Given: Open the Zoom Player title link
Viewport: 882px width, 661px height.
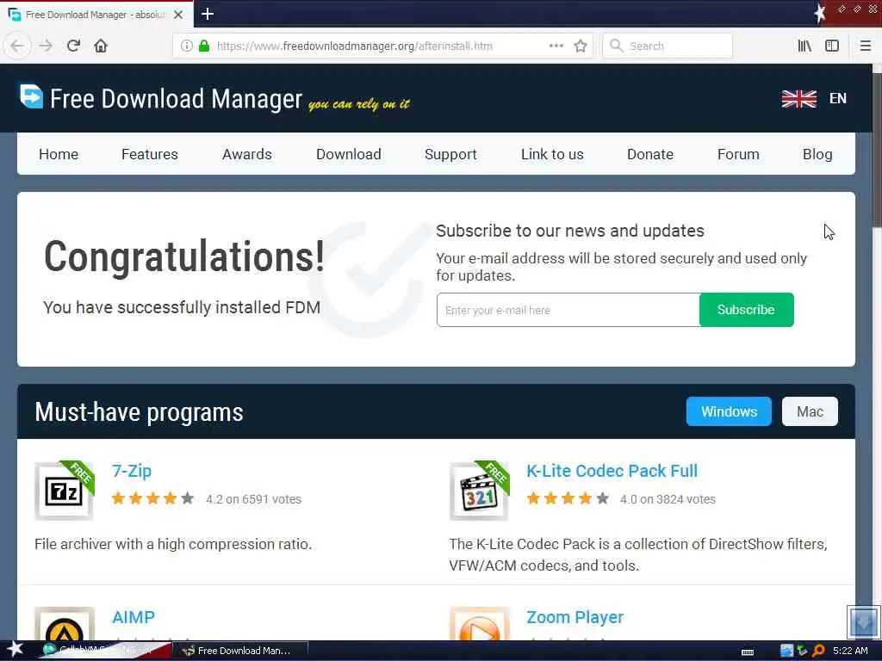Looking at the screenshot, I should (x=575, y=617).
